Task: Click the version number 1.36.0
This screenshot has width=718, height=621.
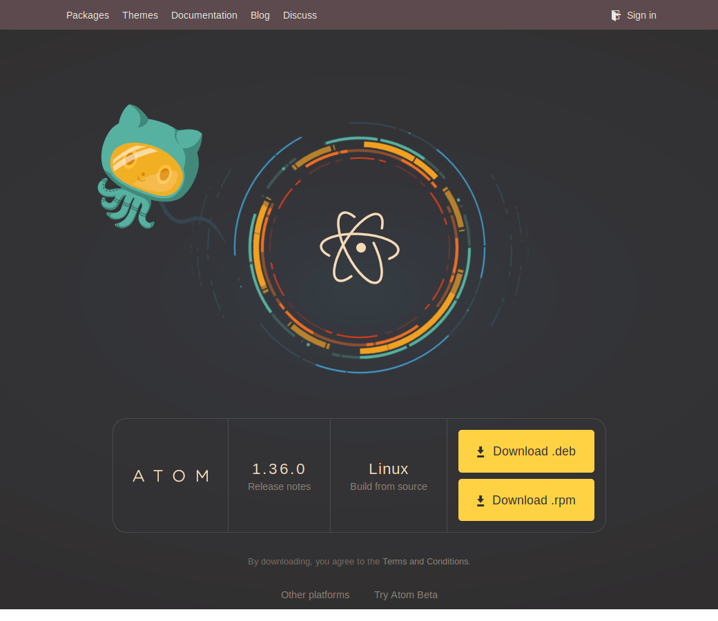Action: (x=279, y=469)
